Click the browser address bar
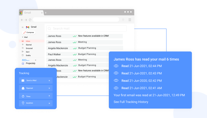This screenshot has height=118, width=207. coord(76,20)
